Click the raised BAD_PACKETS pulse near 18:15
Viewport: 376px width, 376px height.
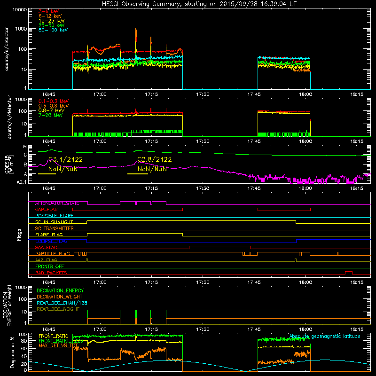349,273
